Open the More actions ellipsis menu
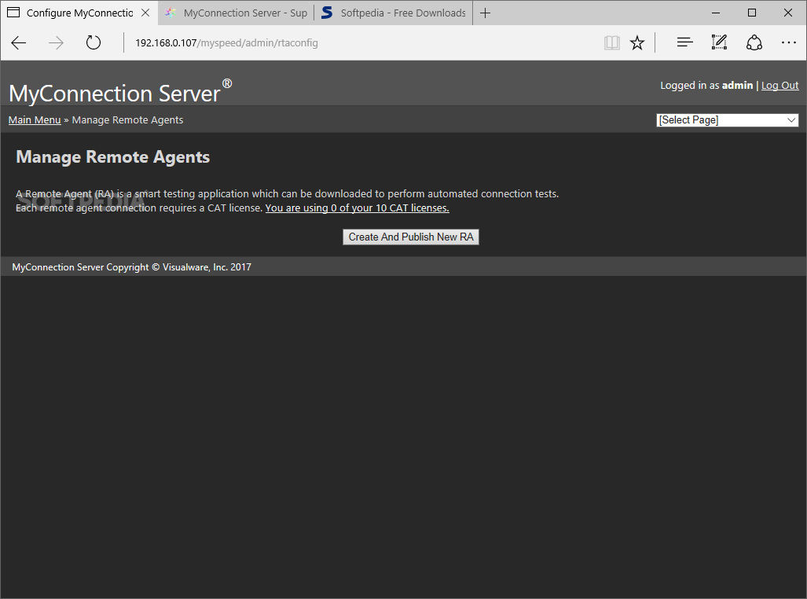The height and width of the screenshot is (599, 807). 788,42
